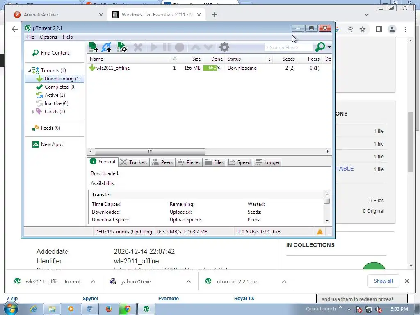Click Transfer panel scroll down arrow
Image resolution: width=420 pixels, height=315 pixels.
(x=327, y=221)
